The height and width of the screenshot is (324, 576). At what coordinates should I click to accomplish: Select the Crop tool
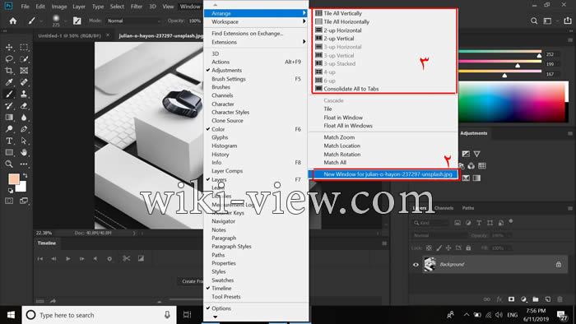tap(9, 71)
